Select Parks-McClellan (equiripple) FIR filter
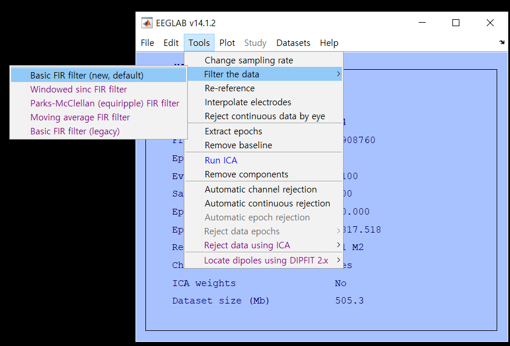 (98, 103)
